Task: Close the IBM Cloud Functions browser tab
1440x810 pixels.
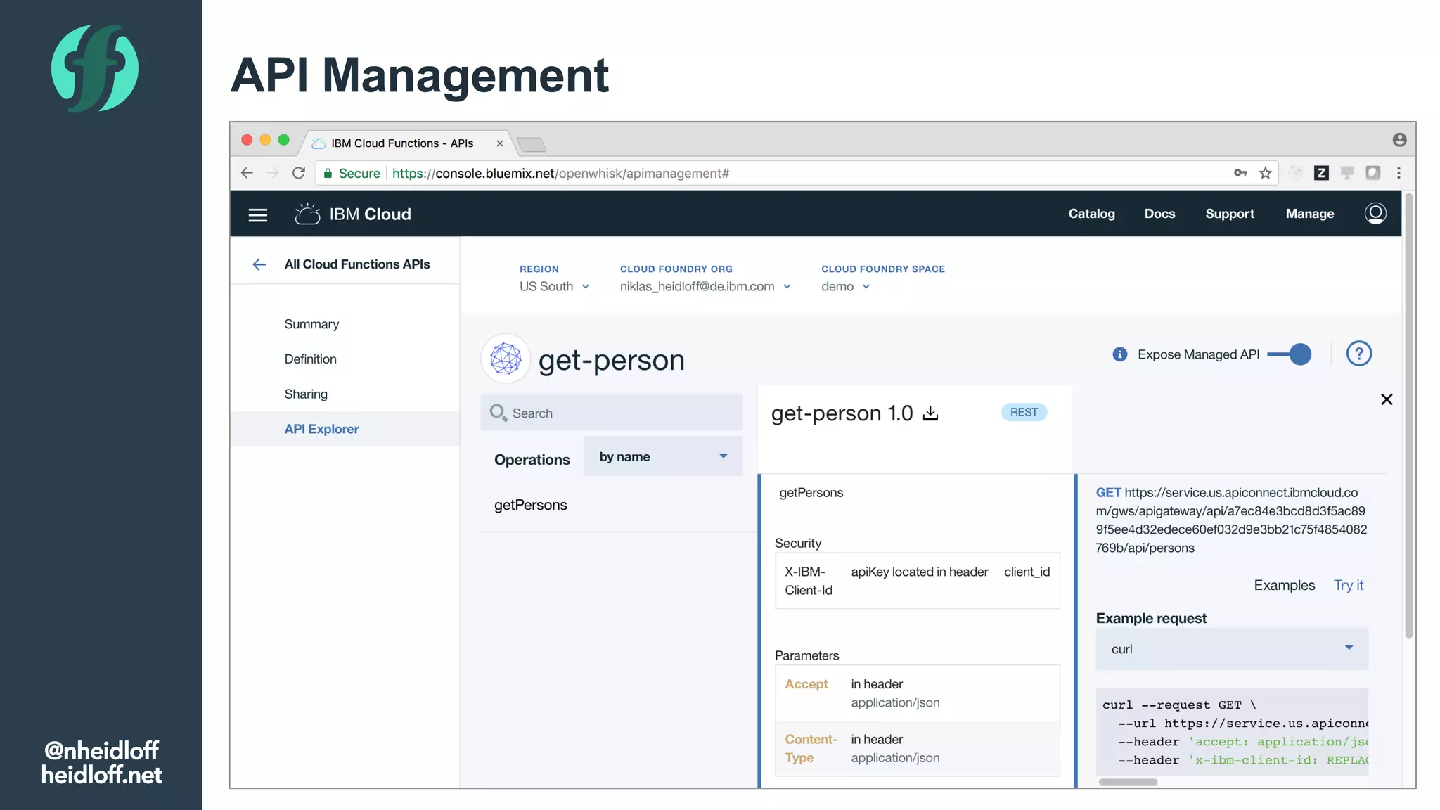Action: point(500,143)
